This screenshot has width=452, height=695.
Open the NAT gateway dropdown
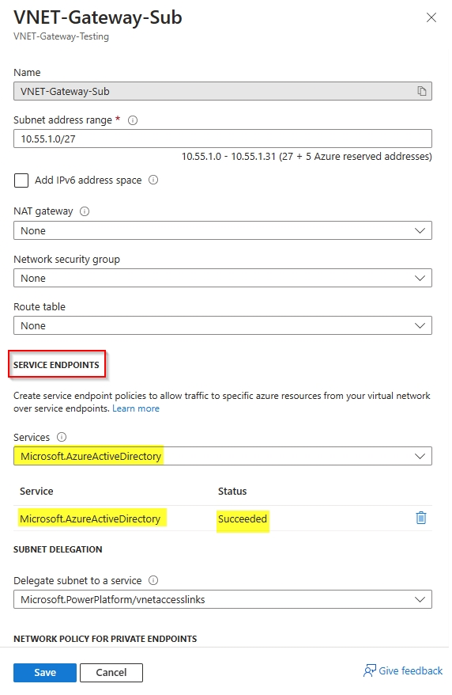[x=223, y=230]
